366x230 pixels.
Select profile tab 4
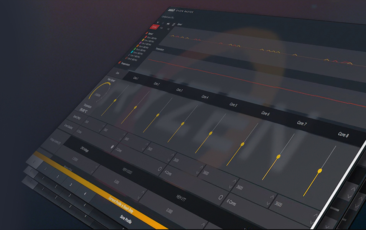[84, 193]
